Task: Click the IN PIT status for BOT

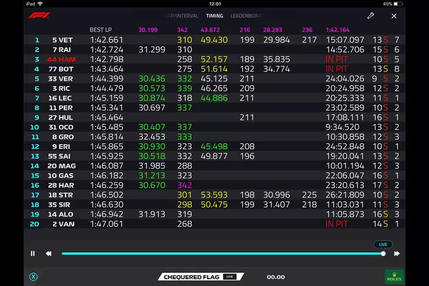Action: coord(336,69)
